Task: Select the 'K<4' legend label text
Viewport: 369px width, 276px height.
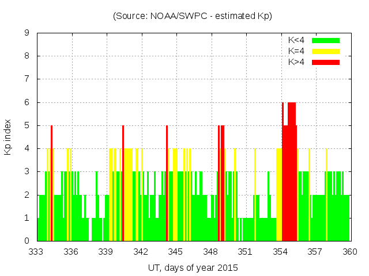Action: (x=296, y=40)
